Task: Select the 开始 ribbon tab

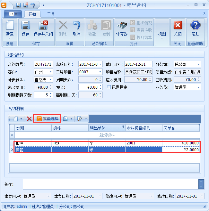Action: pyautogui.click(x=32, y=14)
